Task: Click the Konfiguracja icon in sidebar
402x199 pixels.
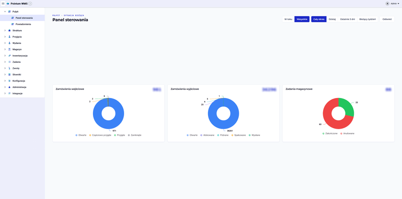Action: click(x=10, y=81)
